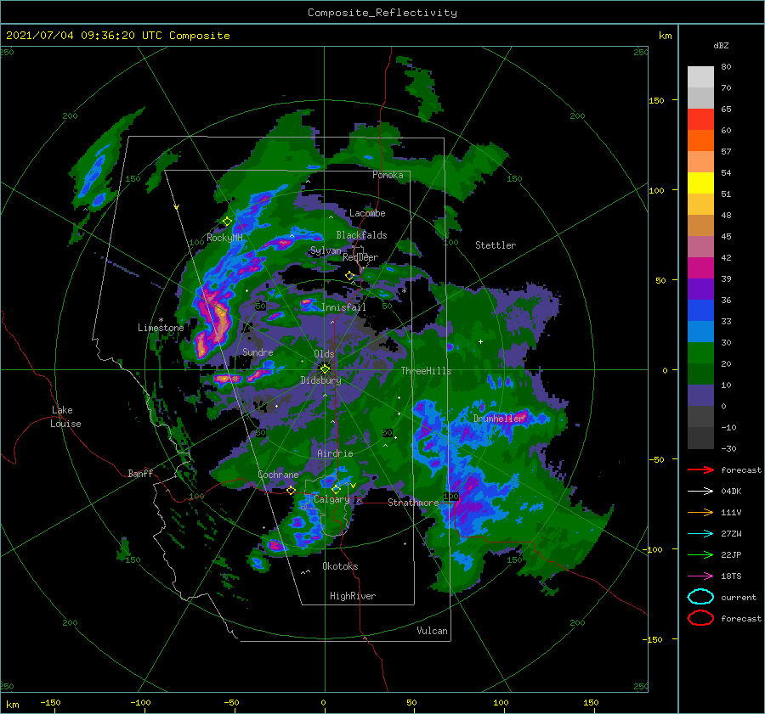Click the yellow diamond marker below RedDeer

click(349, 276)
